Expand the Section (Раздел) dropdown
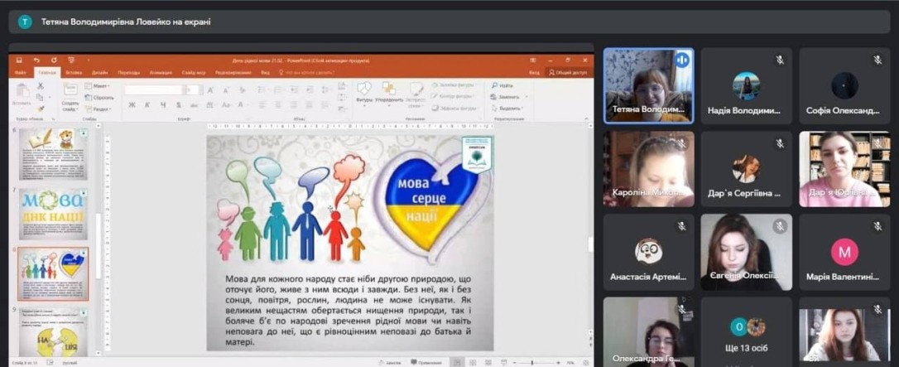 click(99, 109)
